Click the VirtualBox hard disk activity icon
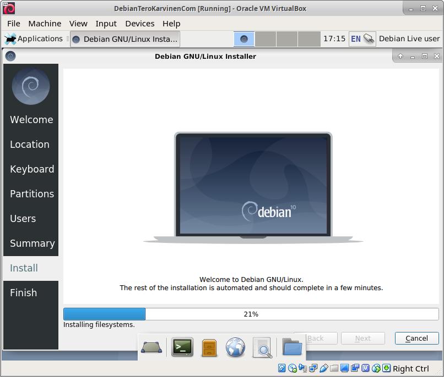The height and width of the screenshot is (377, 444). point(282,368)
